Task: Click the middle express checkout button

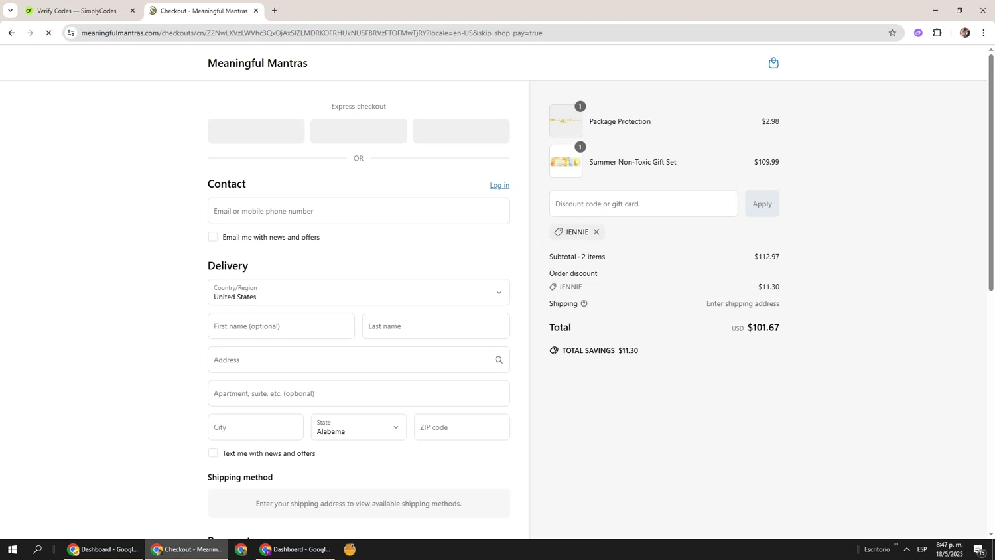Action: pos(359,131)
